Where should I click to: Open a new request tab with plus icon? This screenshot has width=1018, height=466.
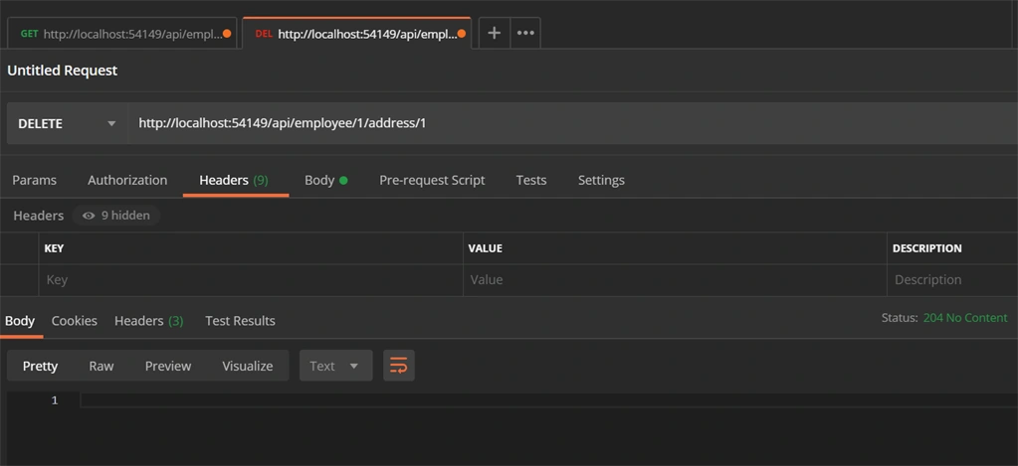pyautogui.click(x=494, y=33)
